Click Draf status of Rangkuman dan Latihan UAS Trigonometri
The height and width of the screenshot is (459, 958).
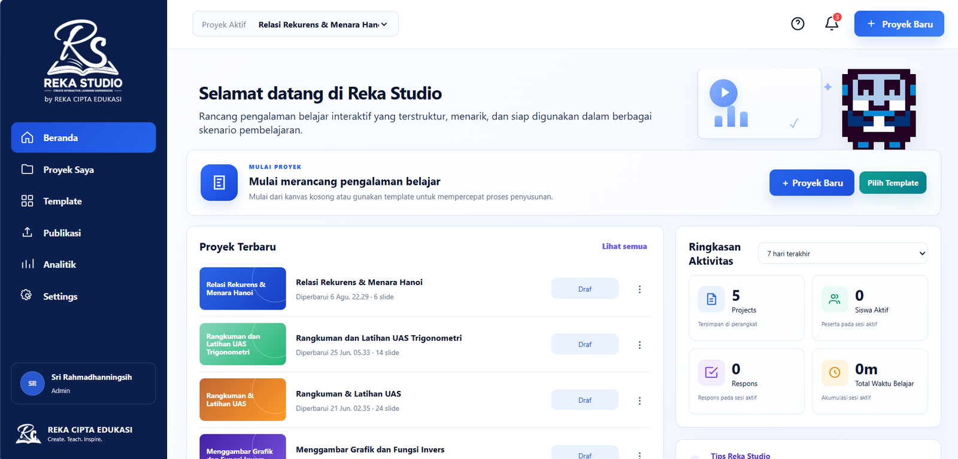[x=585, y=344]
